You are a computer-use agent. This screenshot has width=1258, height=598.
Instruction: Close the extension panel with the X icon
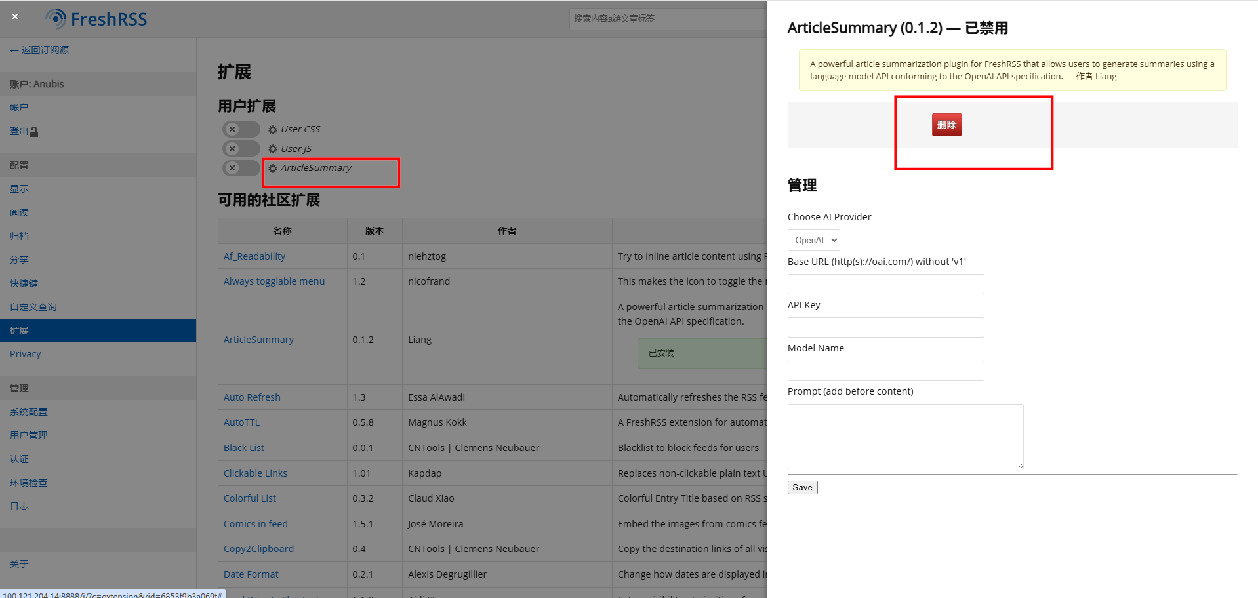[x=15, y=16]
